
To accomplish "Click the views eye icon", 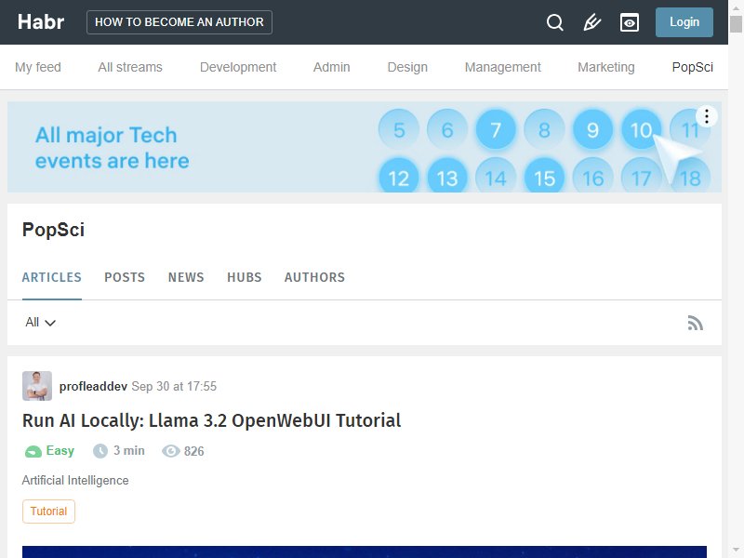I will [x=171, y=451].
